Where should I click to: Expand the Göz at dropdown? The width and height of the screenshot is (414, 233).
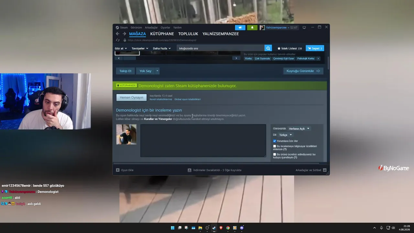click(121, 49)
